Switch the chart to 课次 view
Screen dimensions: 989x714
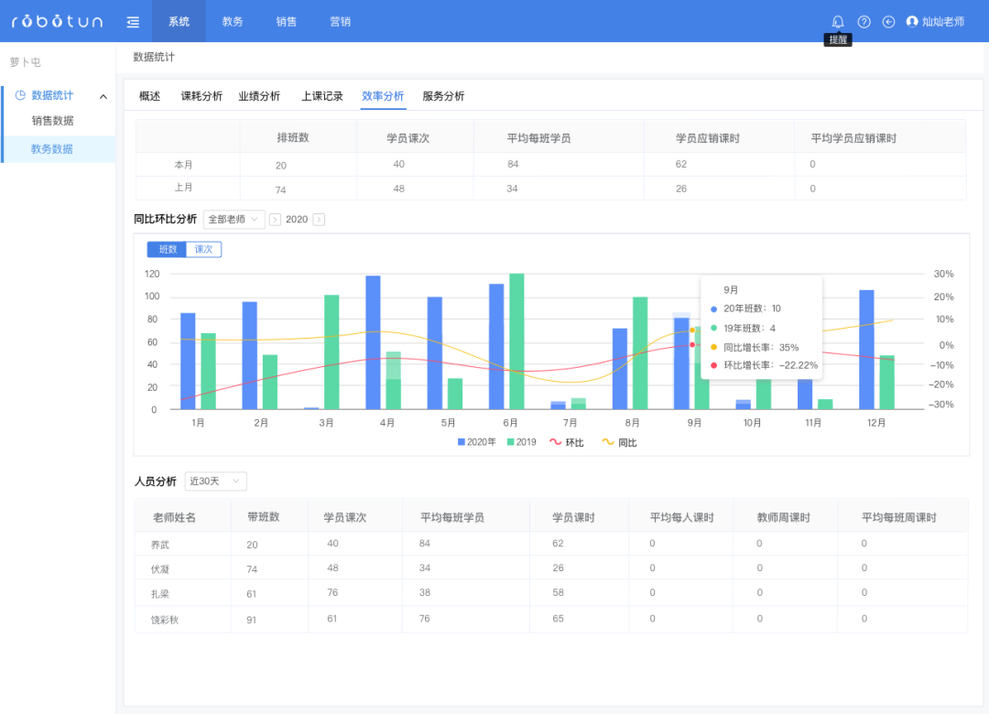point(203,249)
